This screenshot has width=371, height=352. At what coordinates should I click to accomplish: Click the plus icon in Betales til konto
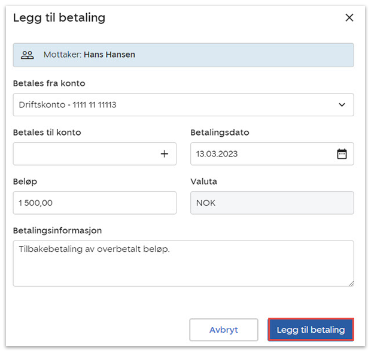[x=165, y=154]
